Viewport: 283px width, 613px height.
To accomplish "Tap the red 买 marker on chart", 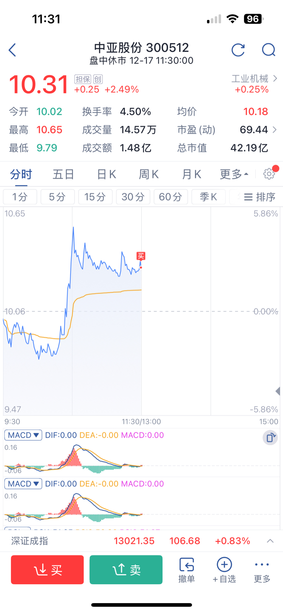I will (x=141, y=256).
